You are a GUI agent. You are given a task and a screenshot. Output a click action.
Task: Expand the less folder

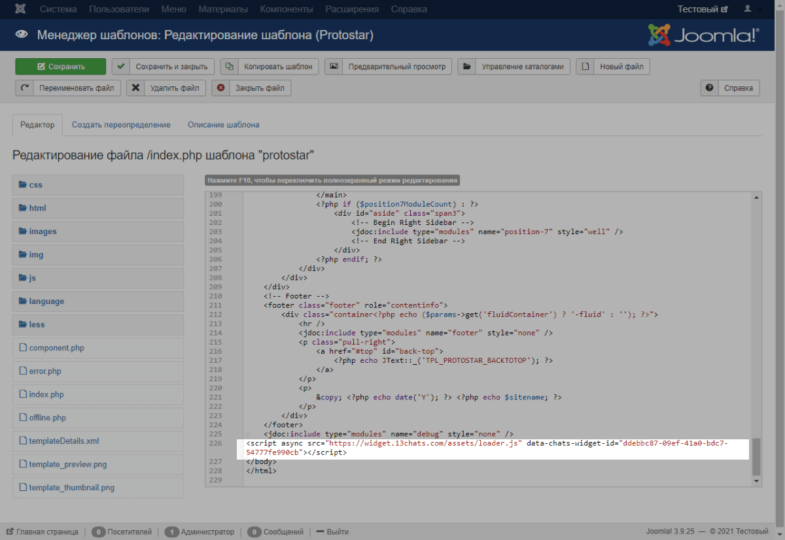coord(98,325)
